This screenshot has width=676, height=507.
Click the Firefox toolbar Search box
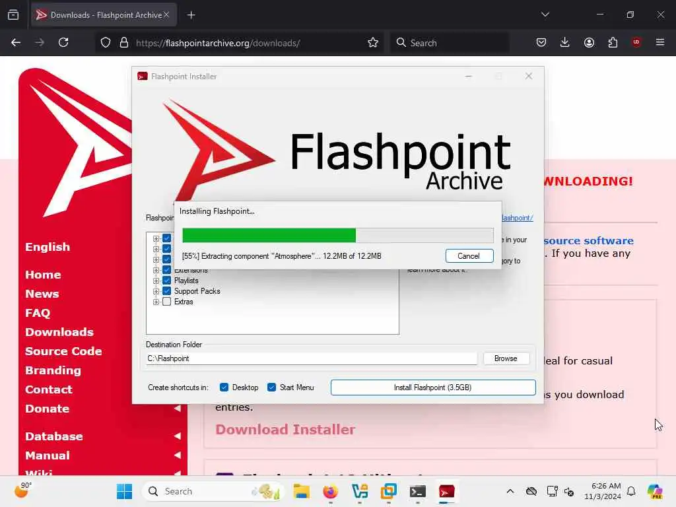(450, 43)
